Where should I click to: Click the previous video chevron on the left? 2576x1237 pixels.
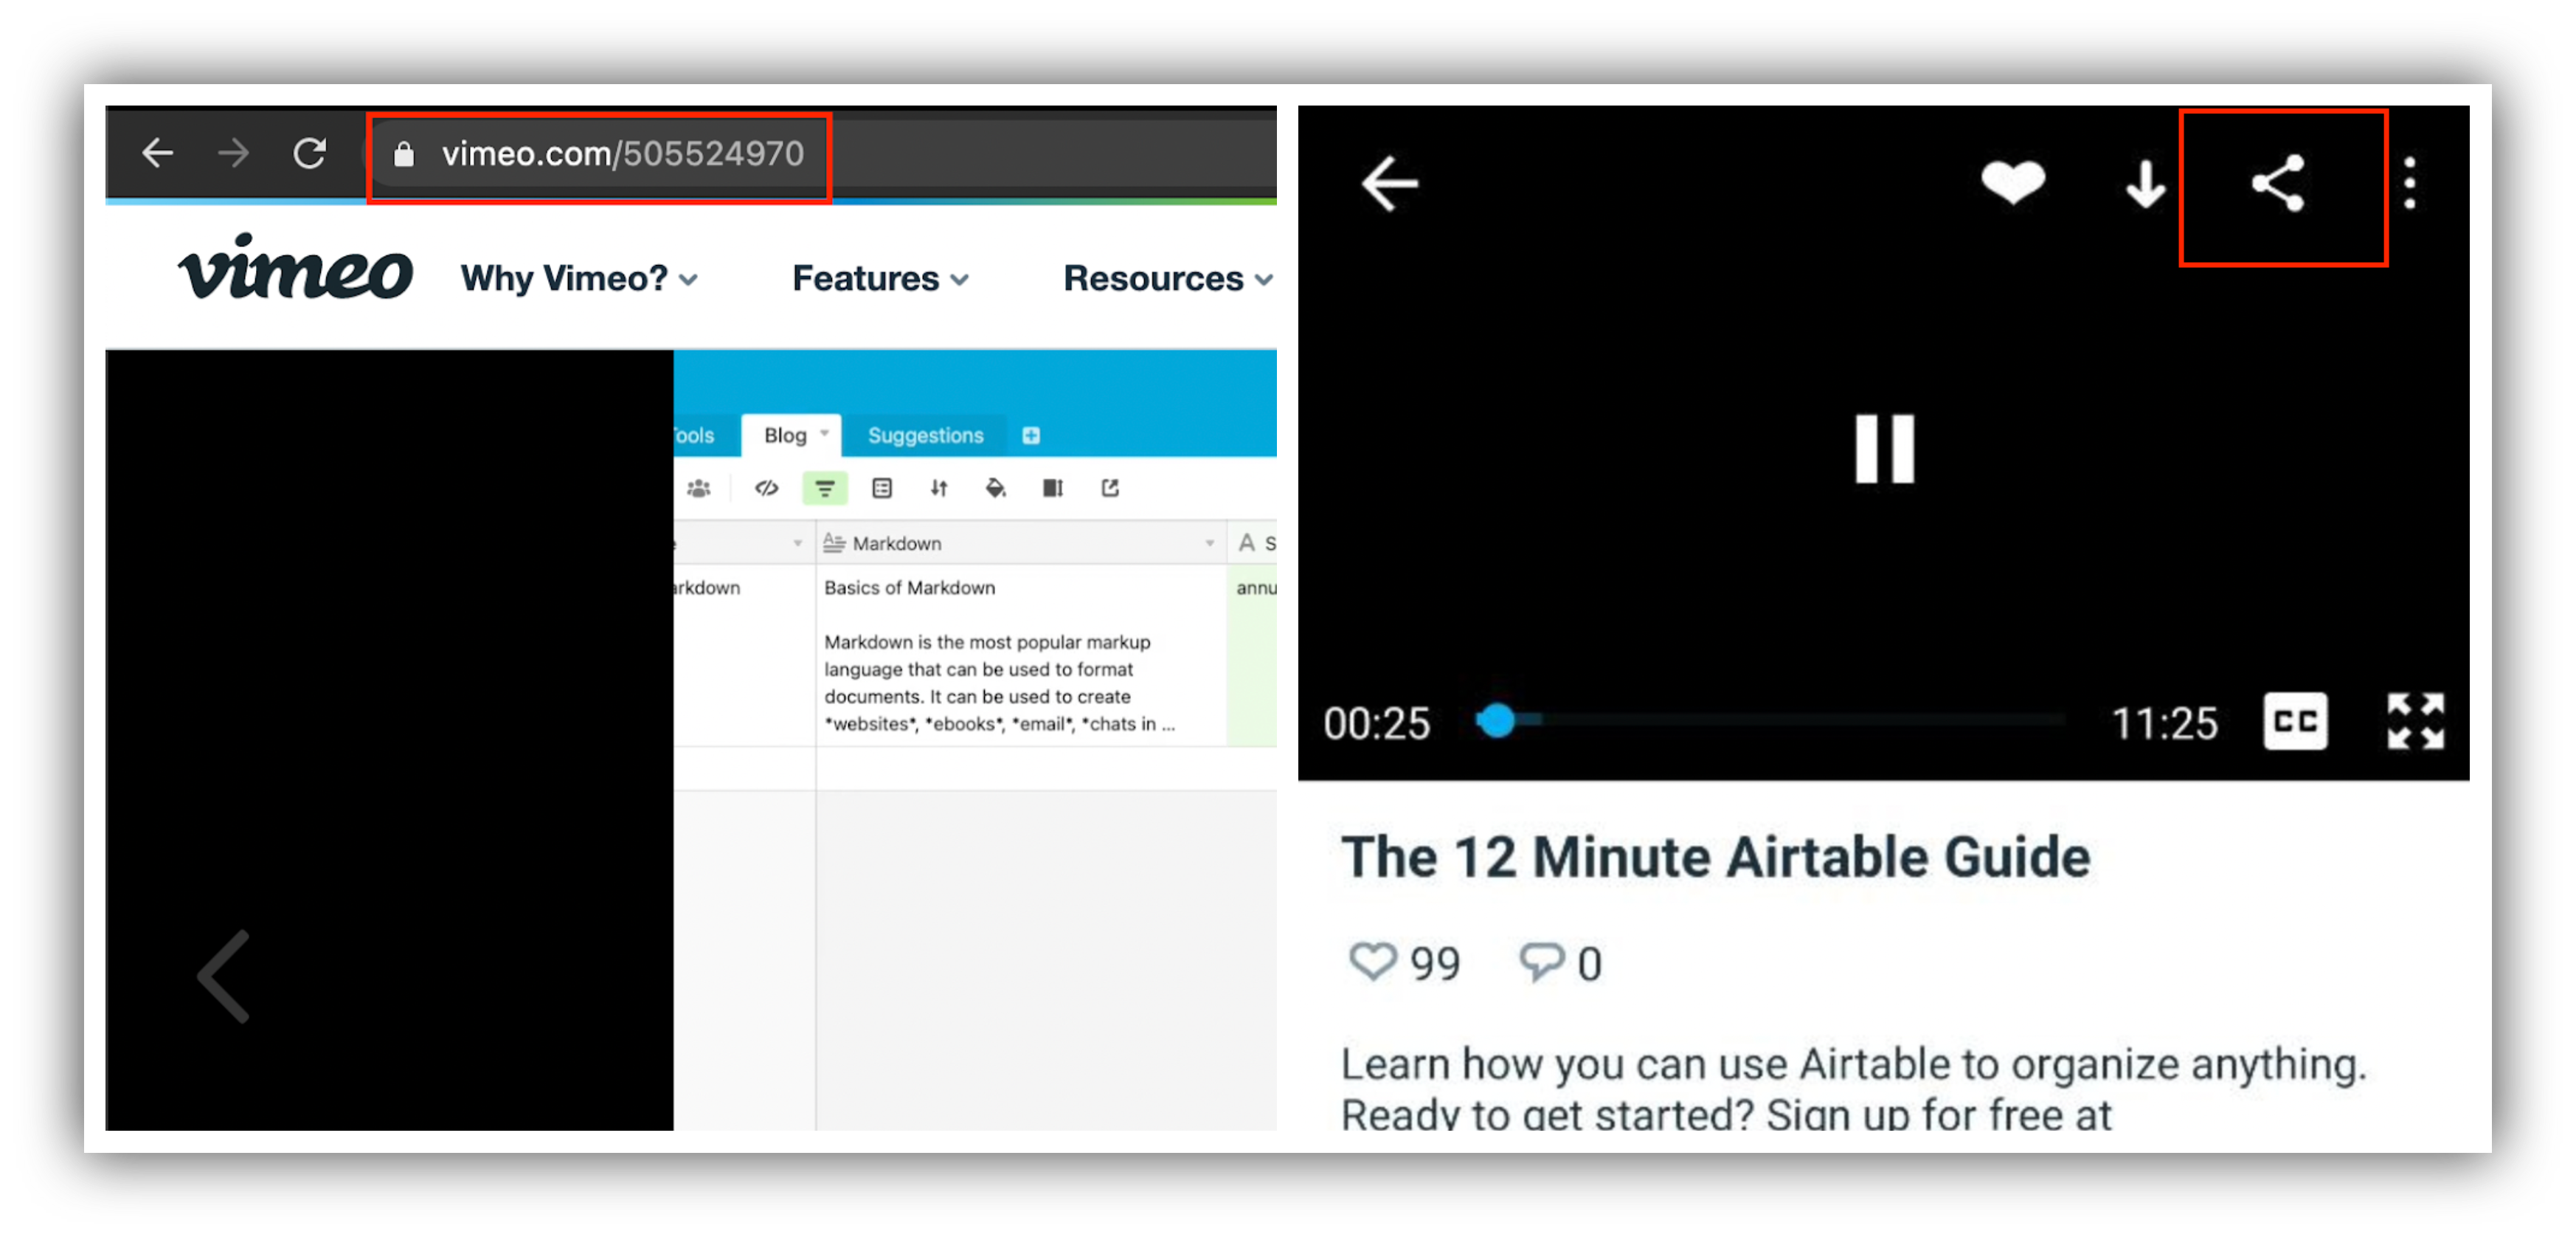click(x=223, y=976)
